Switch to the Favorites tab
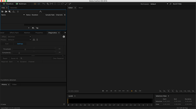196x109 pixels. pyautogui.click(x=14, y=8)
